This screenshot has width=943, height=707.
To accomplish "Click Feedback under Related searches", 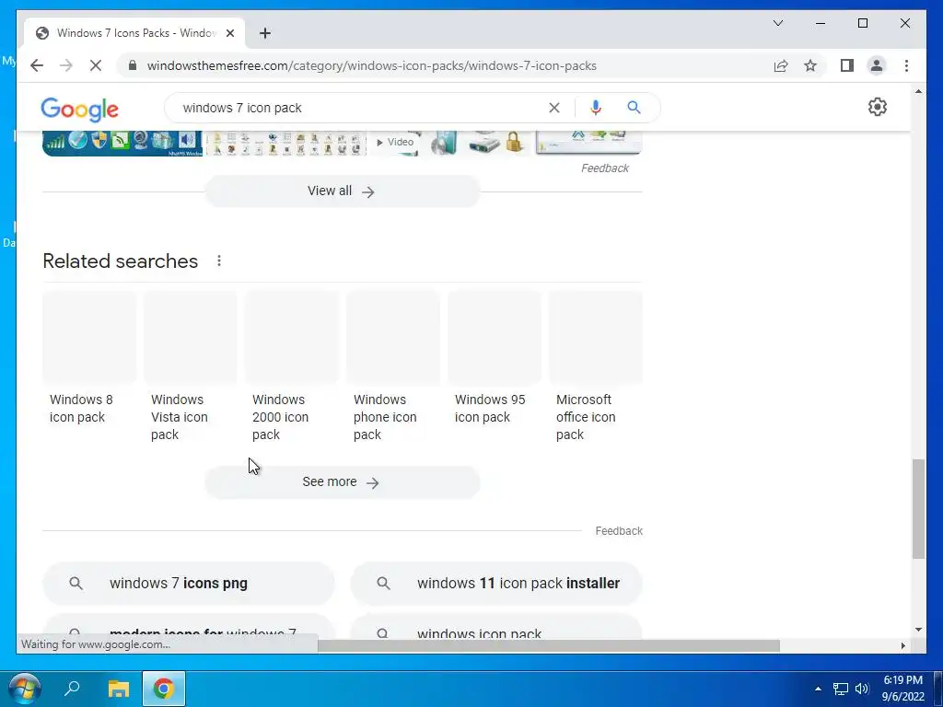I will [619, 531].
